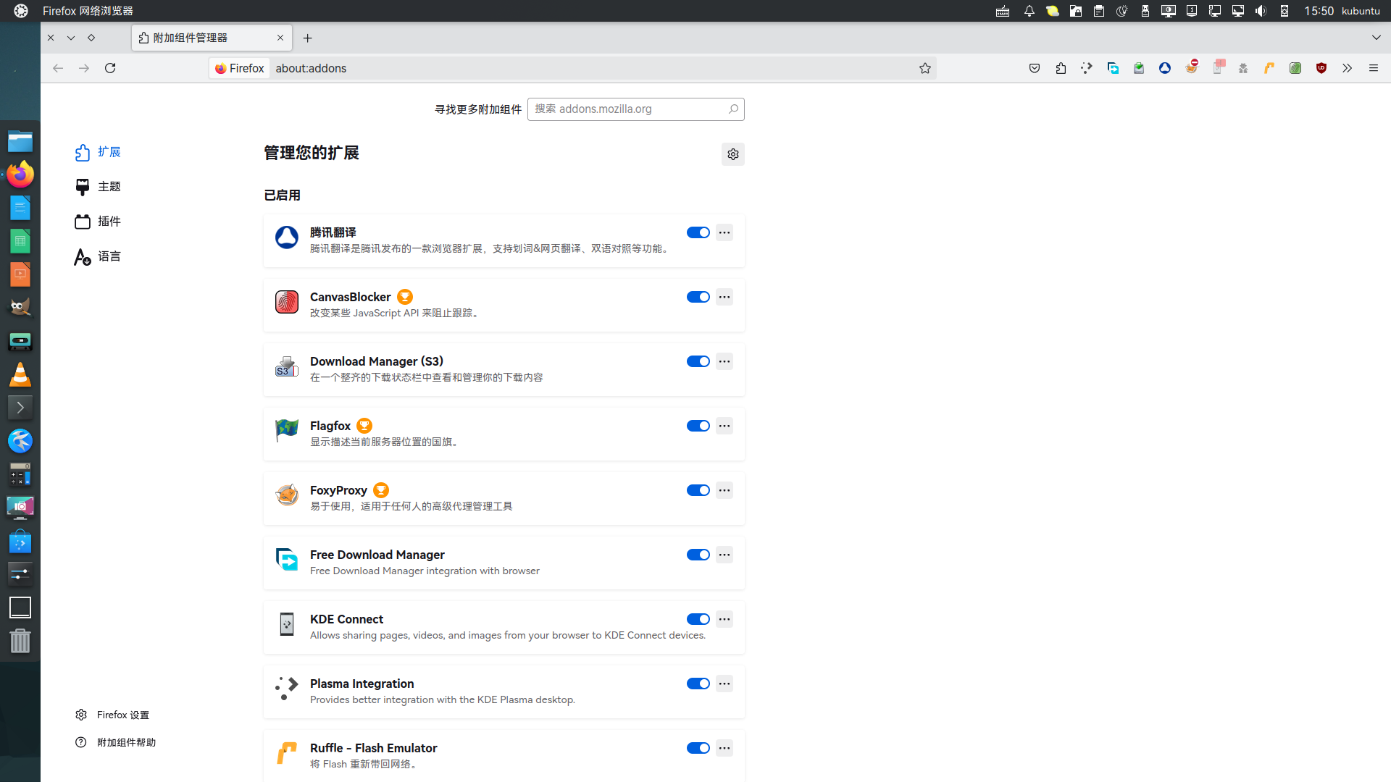The width and height of the screenshot is (1391, 782).
Task: Open more options for FoxyProxy
Action: [x=724, y=490]
